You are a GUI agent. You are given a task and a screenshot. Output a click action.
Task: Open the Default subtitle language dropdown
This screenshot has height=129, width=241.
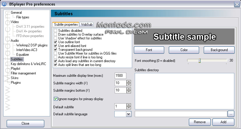(128, 114)
